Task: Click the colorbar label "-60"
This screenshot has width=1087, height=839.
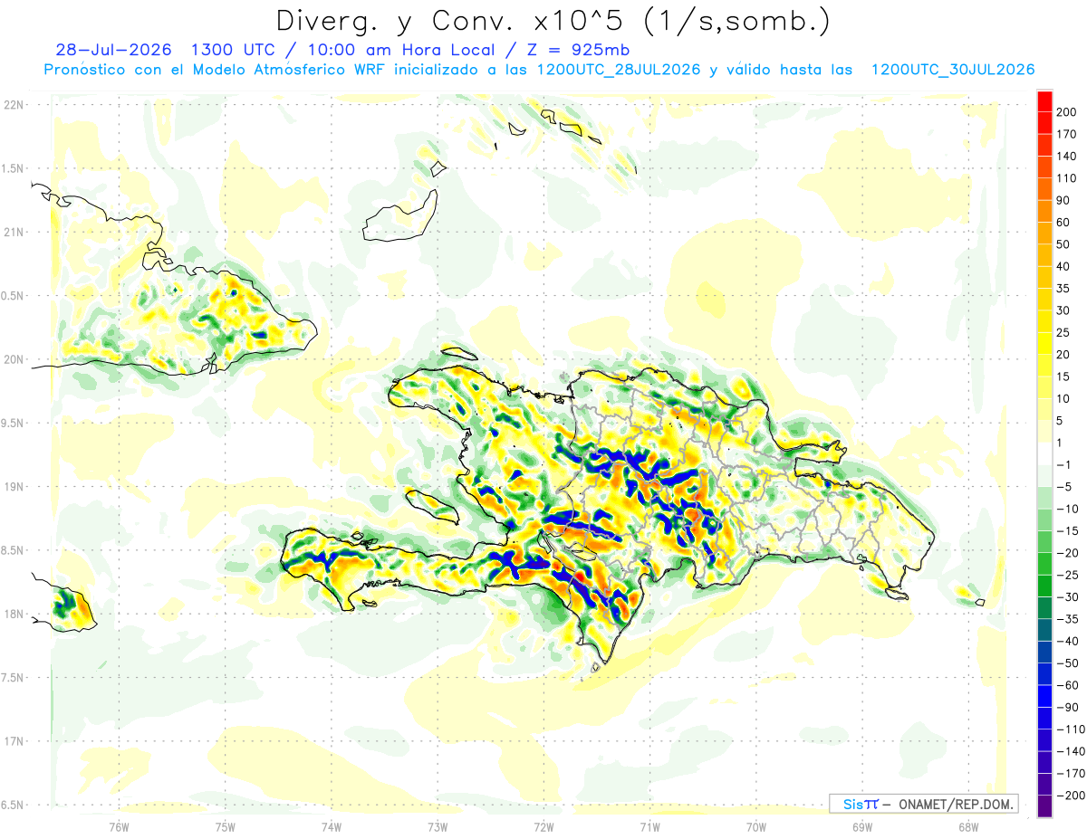Action: point(1069,685)
